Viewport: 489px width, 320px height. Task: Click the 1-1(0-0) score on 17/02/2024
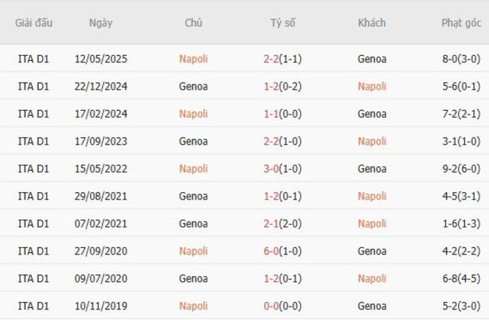(x=282, y=114)
